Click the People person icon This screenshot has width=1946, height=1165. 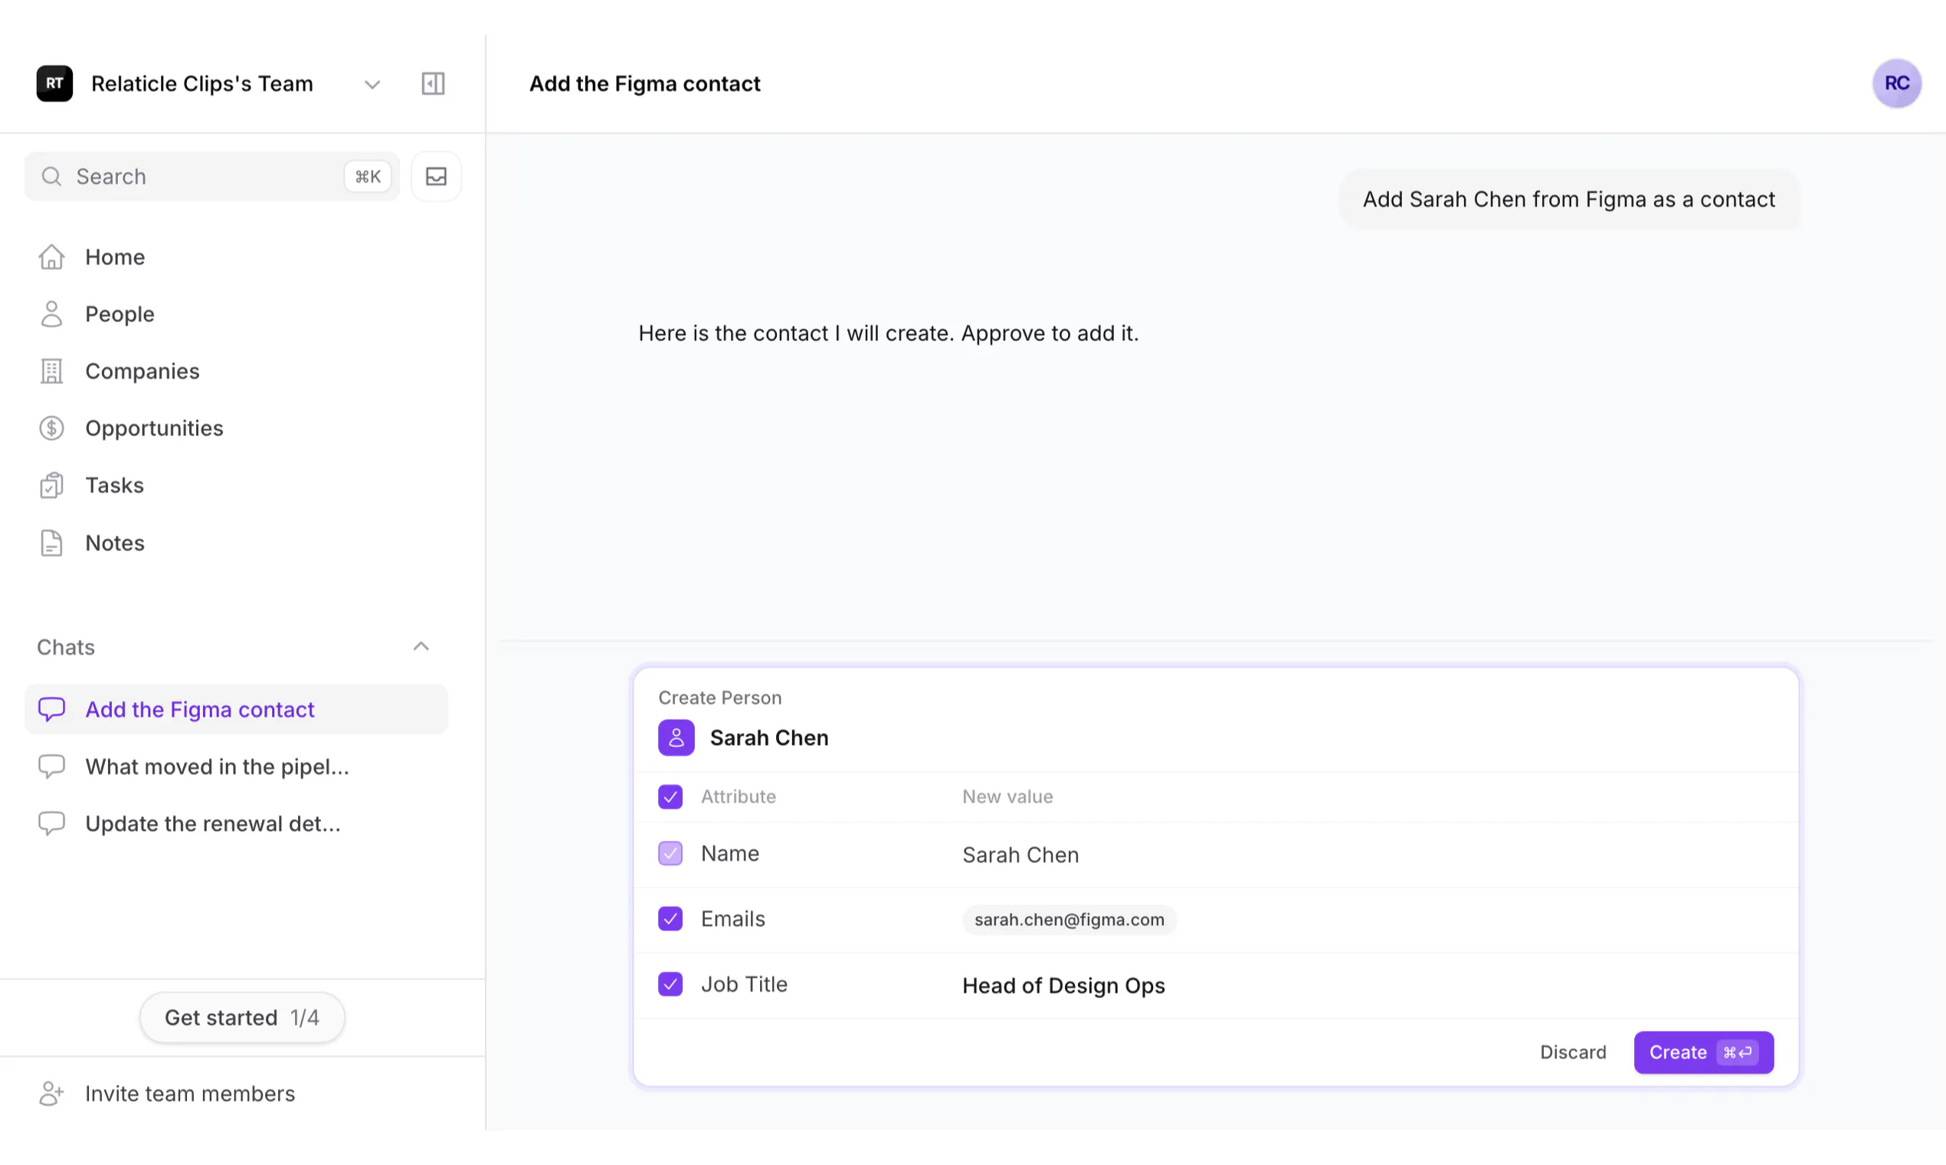52,314
